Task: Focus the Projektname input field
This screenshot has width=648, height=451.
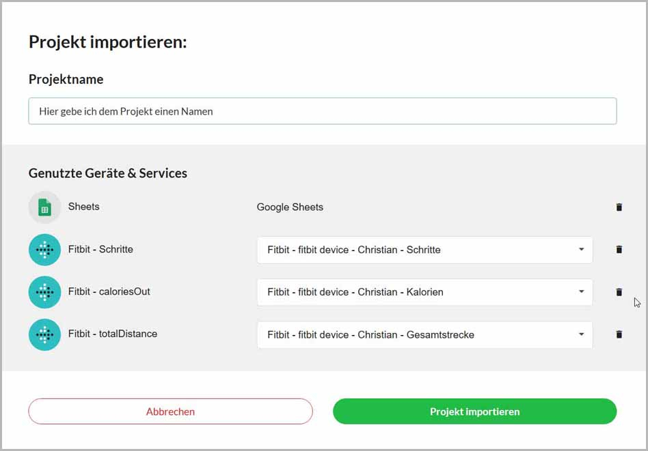Action: click(323, 111)
